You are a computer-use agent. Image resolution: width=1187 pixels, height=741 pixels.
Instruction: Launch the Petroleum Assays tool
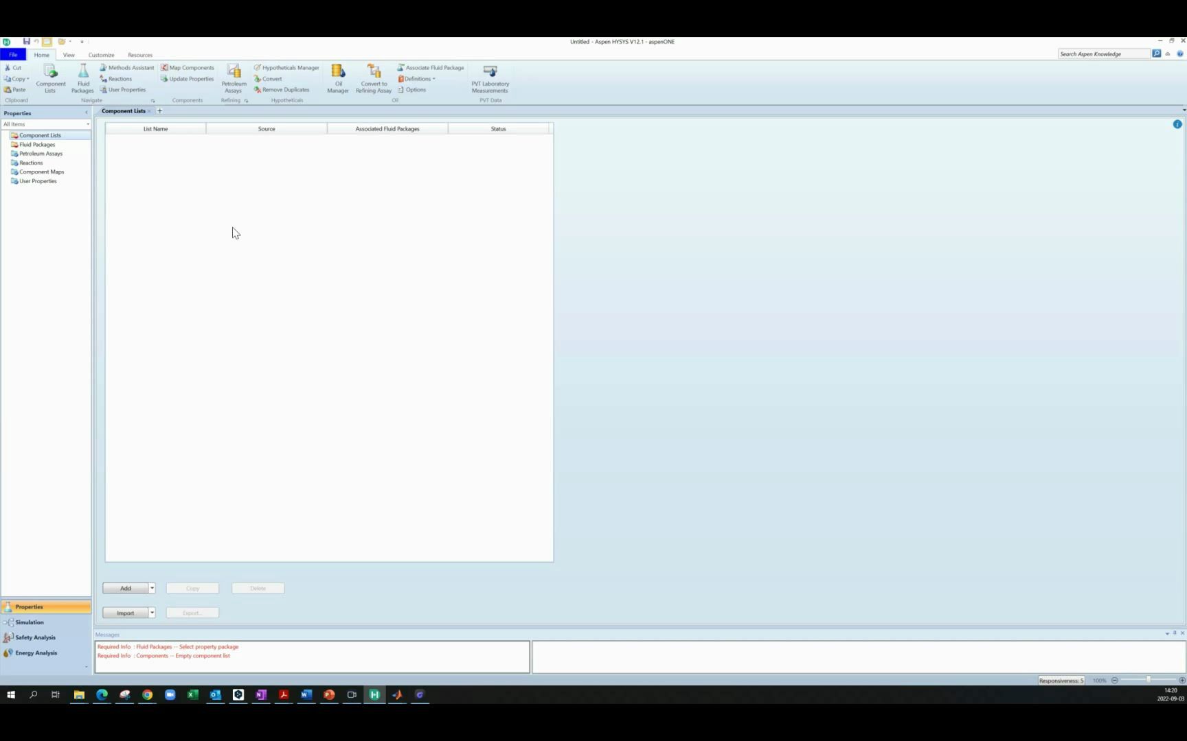pyautogui.click(x=233, y=78)
